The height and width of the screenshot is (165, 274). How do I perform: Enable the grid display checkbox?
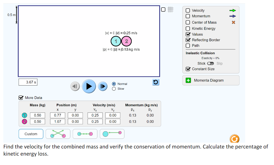tap(163, 9)
